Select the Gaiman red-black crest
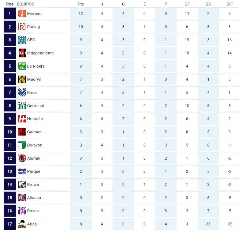 [22, 132]
